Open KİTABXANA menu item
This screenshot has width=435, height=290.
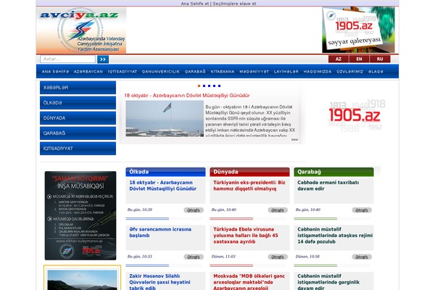[x=223, y=72]
